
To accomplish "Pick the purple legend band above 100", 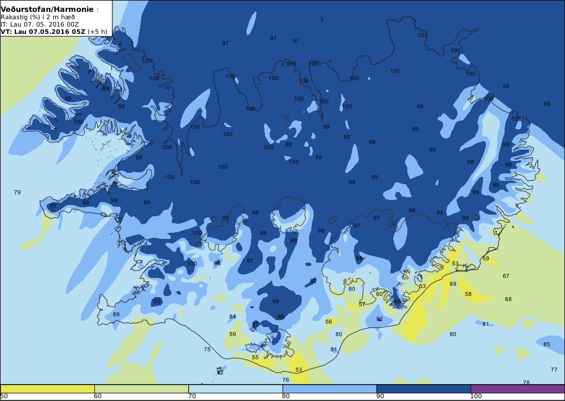I will click(518, 389).
